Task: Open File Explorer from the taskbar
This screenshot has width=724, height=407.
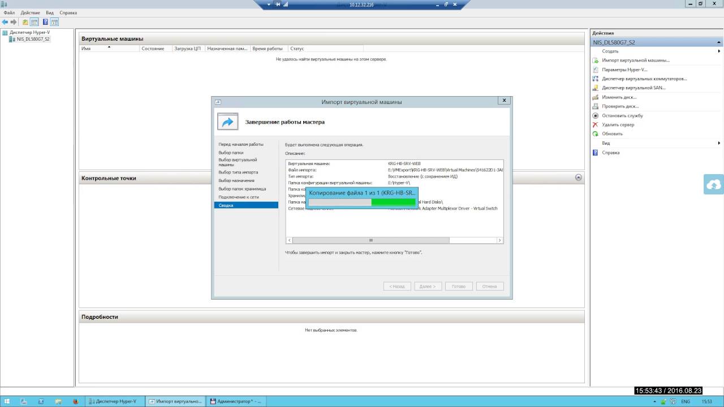Action: tap(58, 401)
